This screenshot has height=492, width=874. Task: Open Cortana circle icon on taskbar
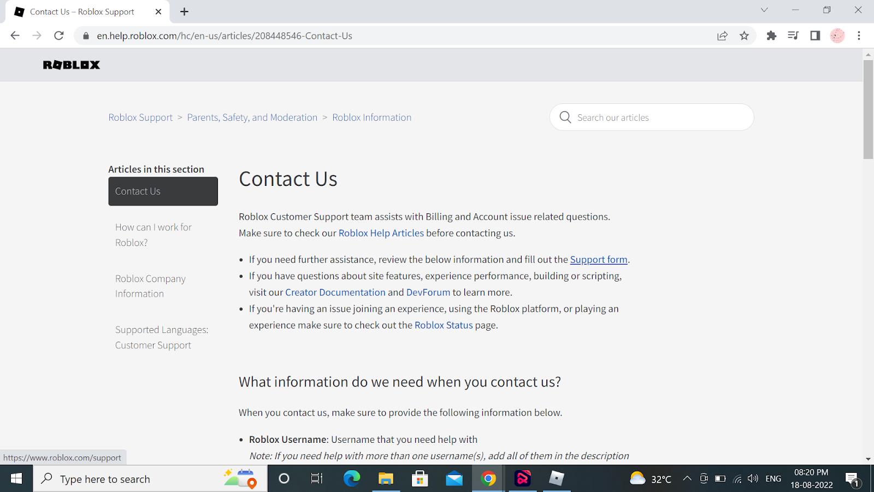point(284,479)
